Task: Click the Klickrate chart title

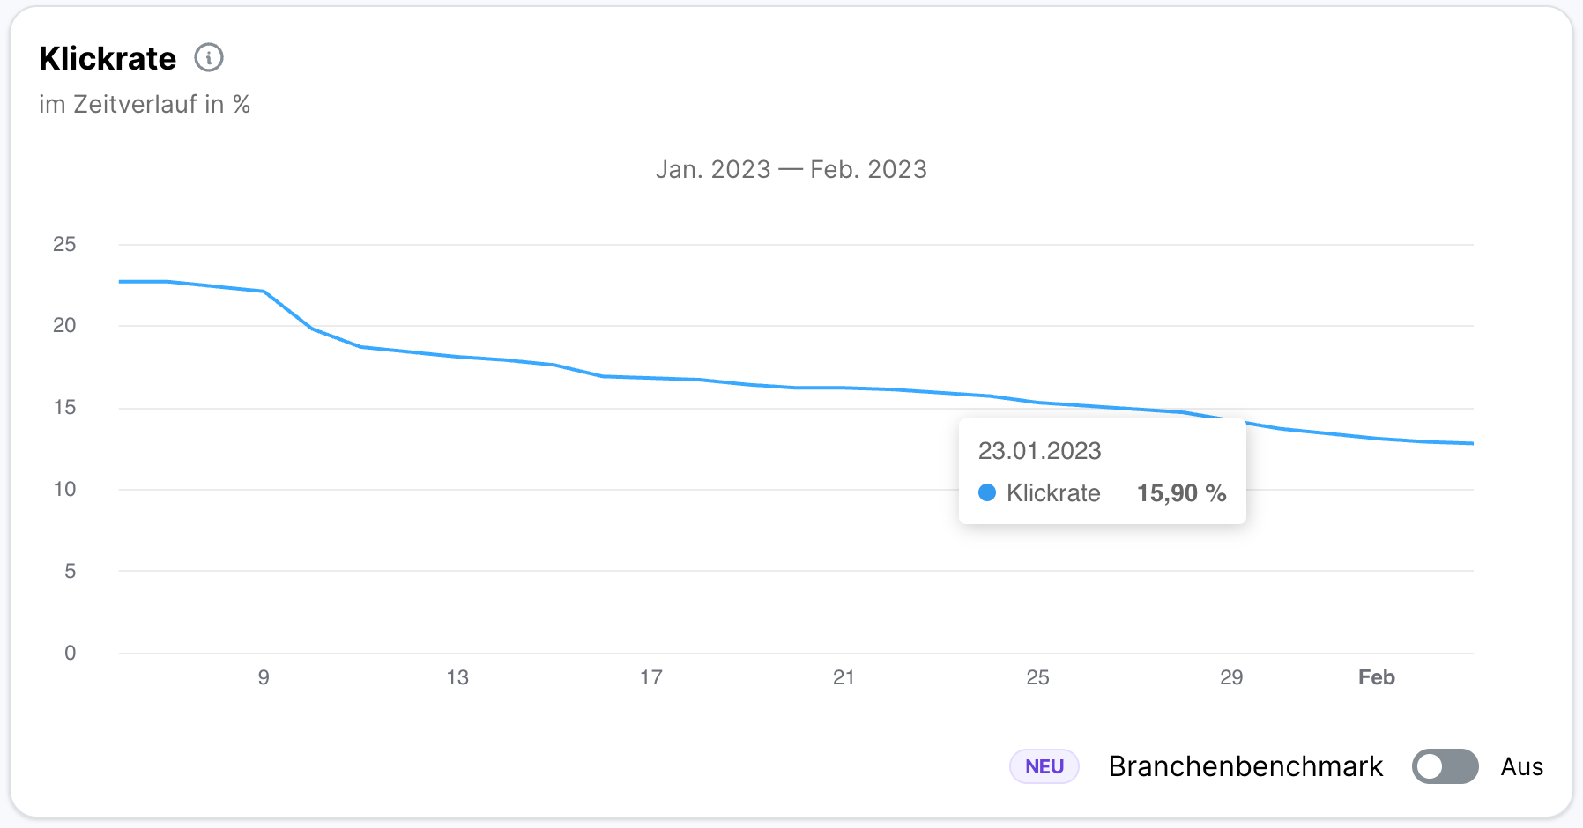Action: [x=106, y=58]
